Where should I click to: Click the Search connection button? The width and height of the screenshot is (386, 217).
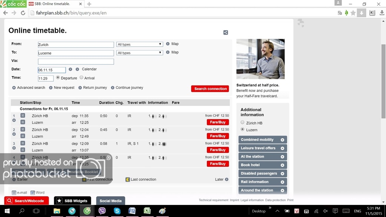210,89
